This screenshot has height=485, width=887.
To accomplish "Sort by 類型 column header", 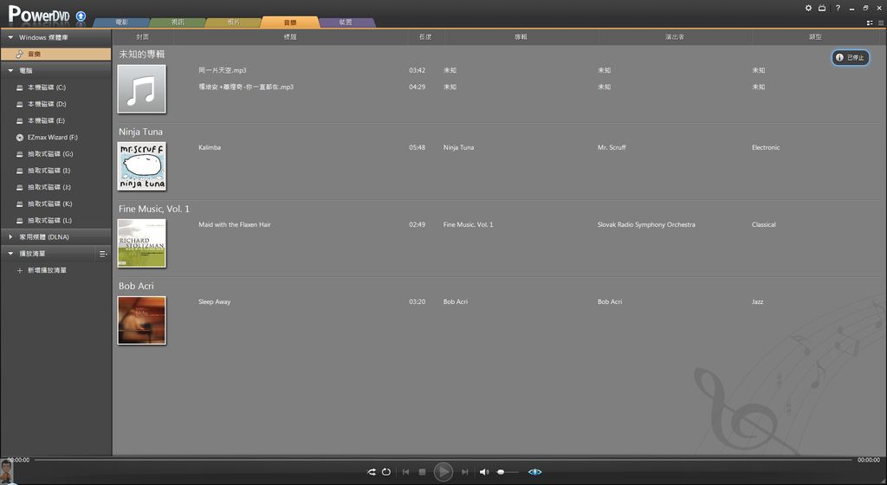I will [x=815, y=36].
